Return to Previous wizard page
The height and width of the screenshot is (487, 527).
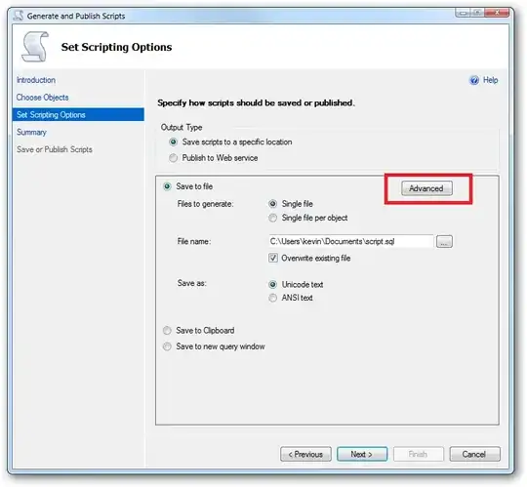tap(305, 454)
